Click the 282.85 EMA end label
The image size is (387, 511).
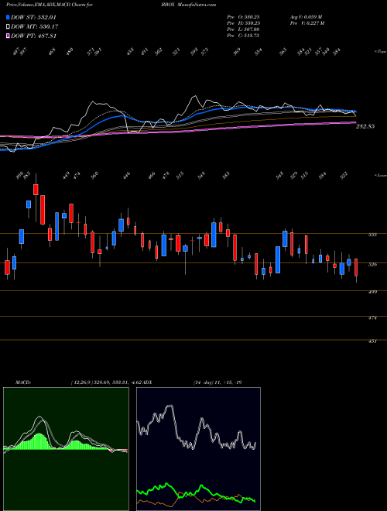[x=365, y=126]
